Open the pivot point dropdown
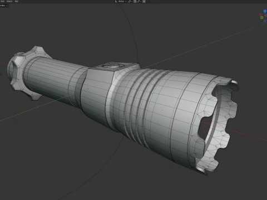The width and height of the screenshot is (267, 200). point(130,1)
